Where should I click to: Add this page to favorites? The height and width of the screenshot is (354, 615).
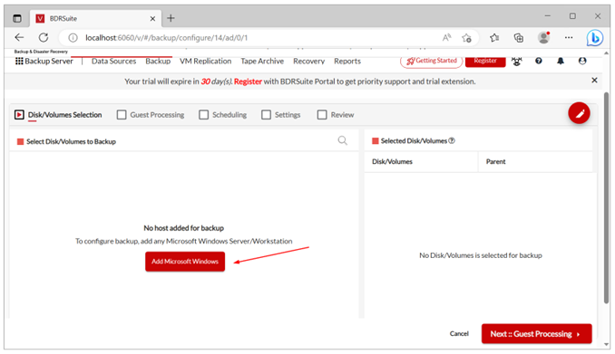(466, 38)
